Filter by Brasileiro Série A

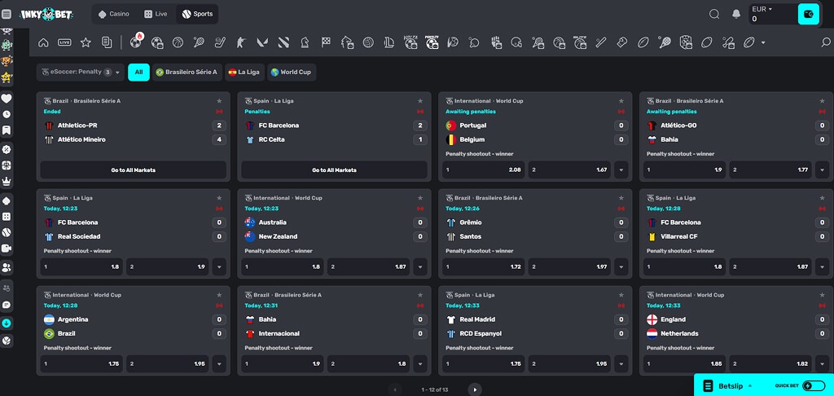187,72
